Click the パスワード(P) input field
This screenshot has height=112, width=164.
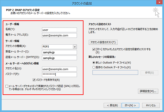pos(59,75)
